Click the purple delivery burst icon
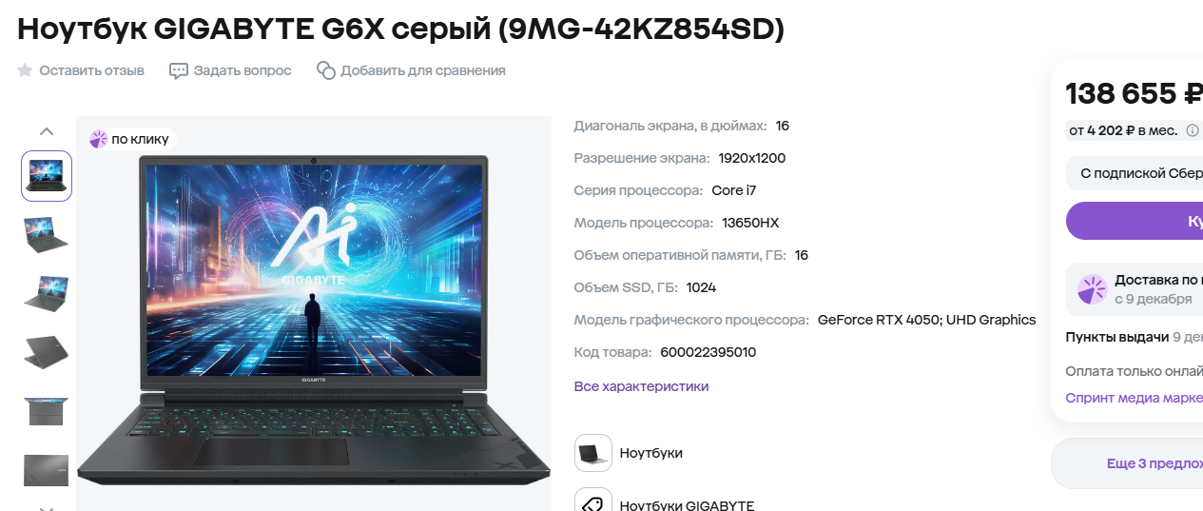This screenshot has height=511, width=1203. coord(1092,289)
